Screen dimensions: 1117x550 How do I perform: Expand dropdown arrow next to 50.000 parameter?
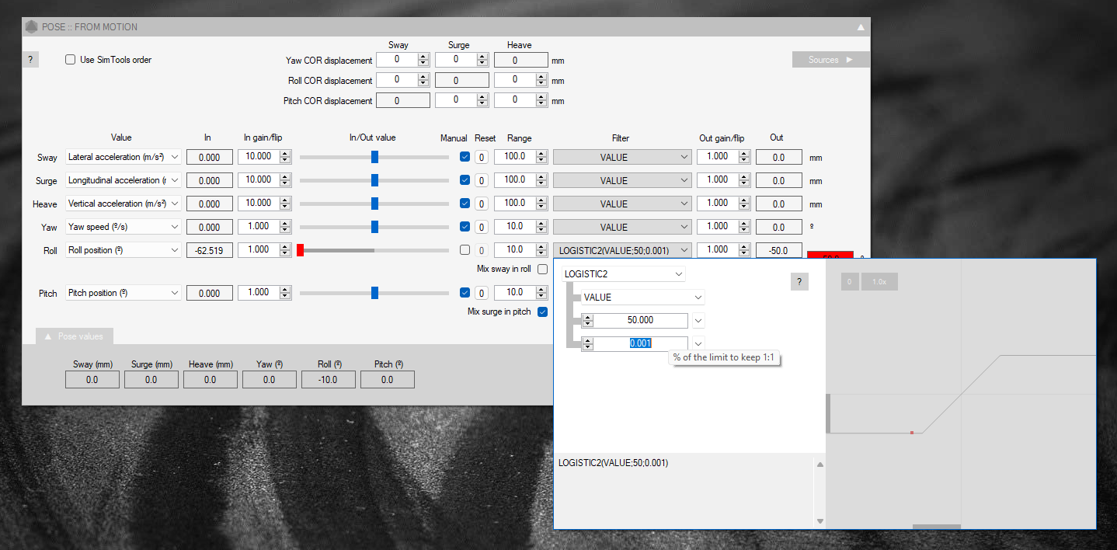pos(698,321)
